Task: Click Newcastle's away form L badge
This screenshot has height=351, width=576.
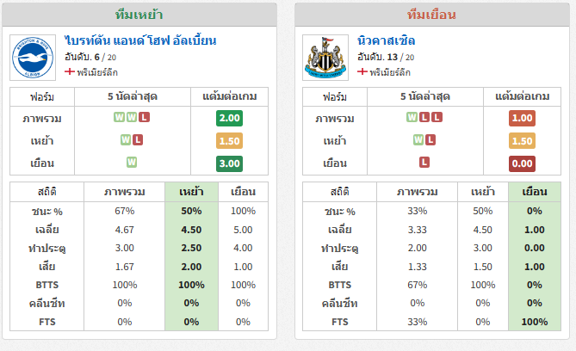Action: coord(424,162)
